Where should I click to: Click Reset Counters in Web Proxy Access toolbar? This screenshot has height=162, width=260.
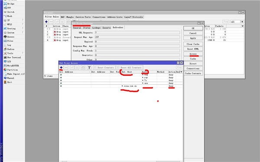tap(104, 68)
